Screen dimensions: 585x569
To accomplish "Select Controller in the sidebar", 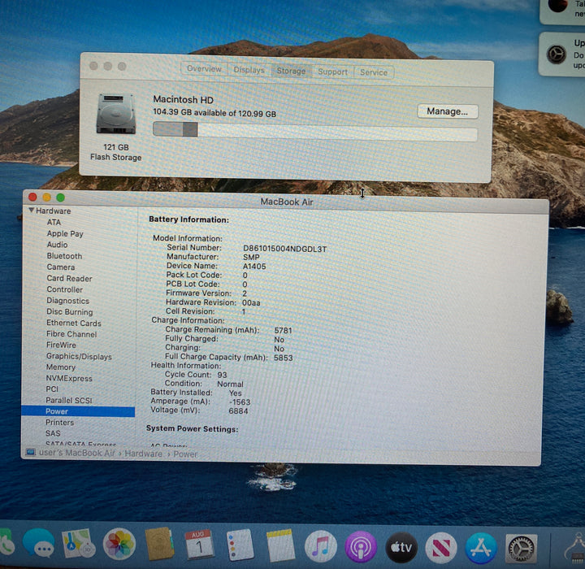I will pos(64,289).
